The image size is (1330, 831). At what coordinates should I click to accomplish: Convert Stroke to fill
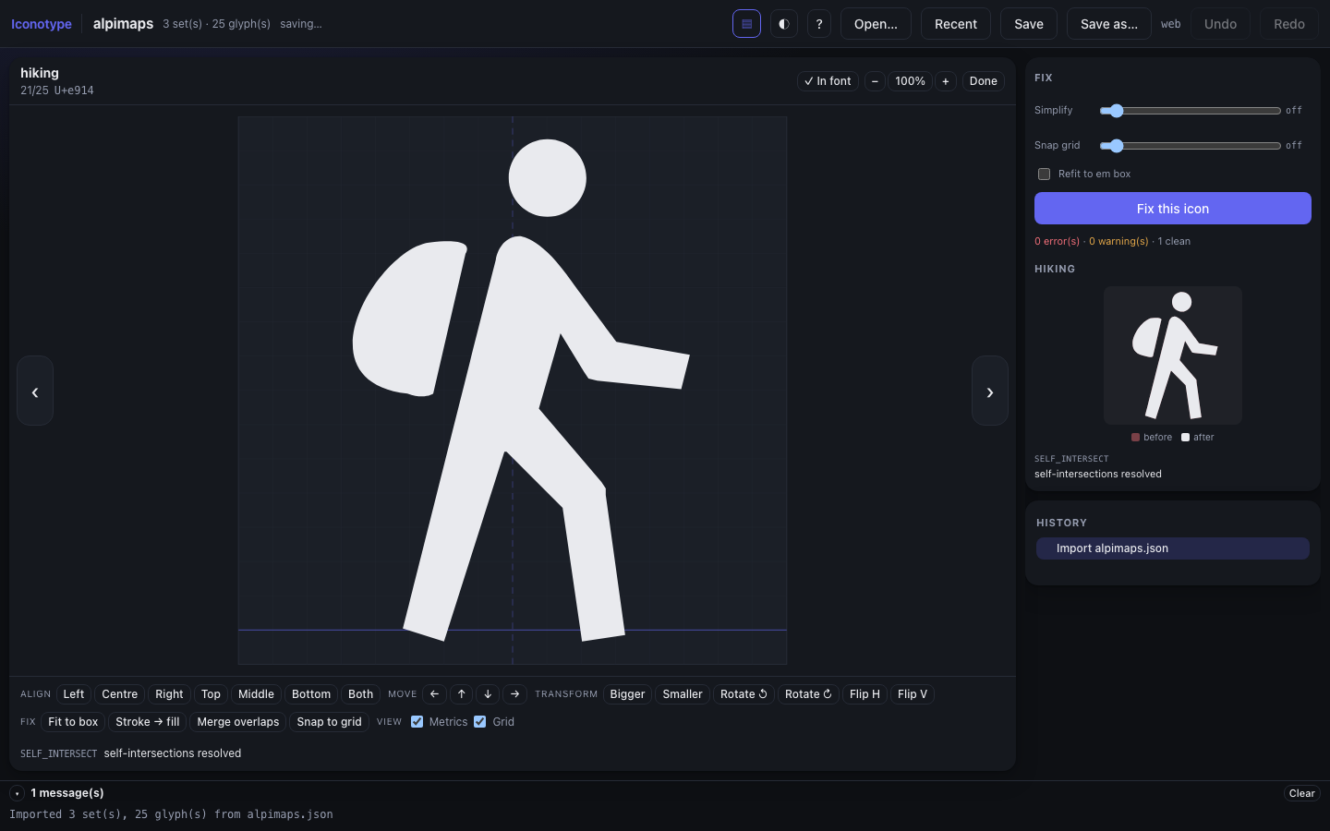(x=148, y=722)
